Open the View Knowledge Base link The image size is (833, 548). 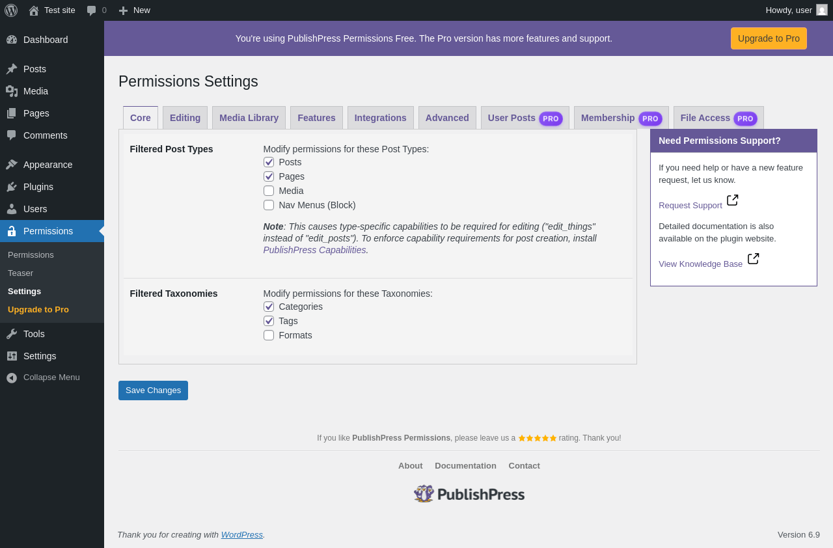[700, 264]
